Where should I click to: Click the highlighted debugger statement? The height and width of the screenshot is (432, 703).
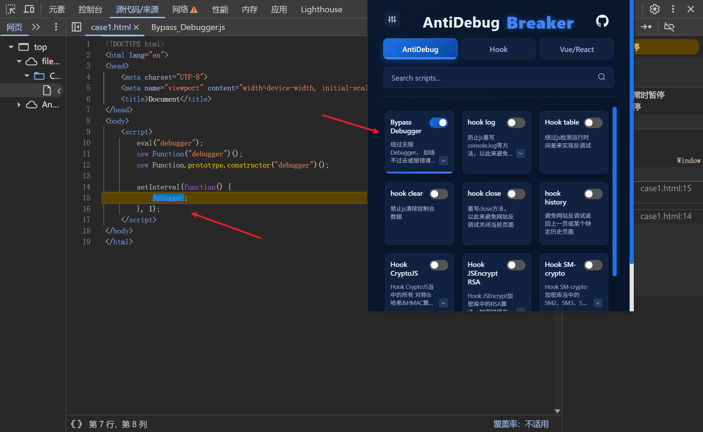click(x=168, y=198)
